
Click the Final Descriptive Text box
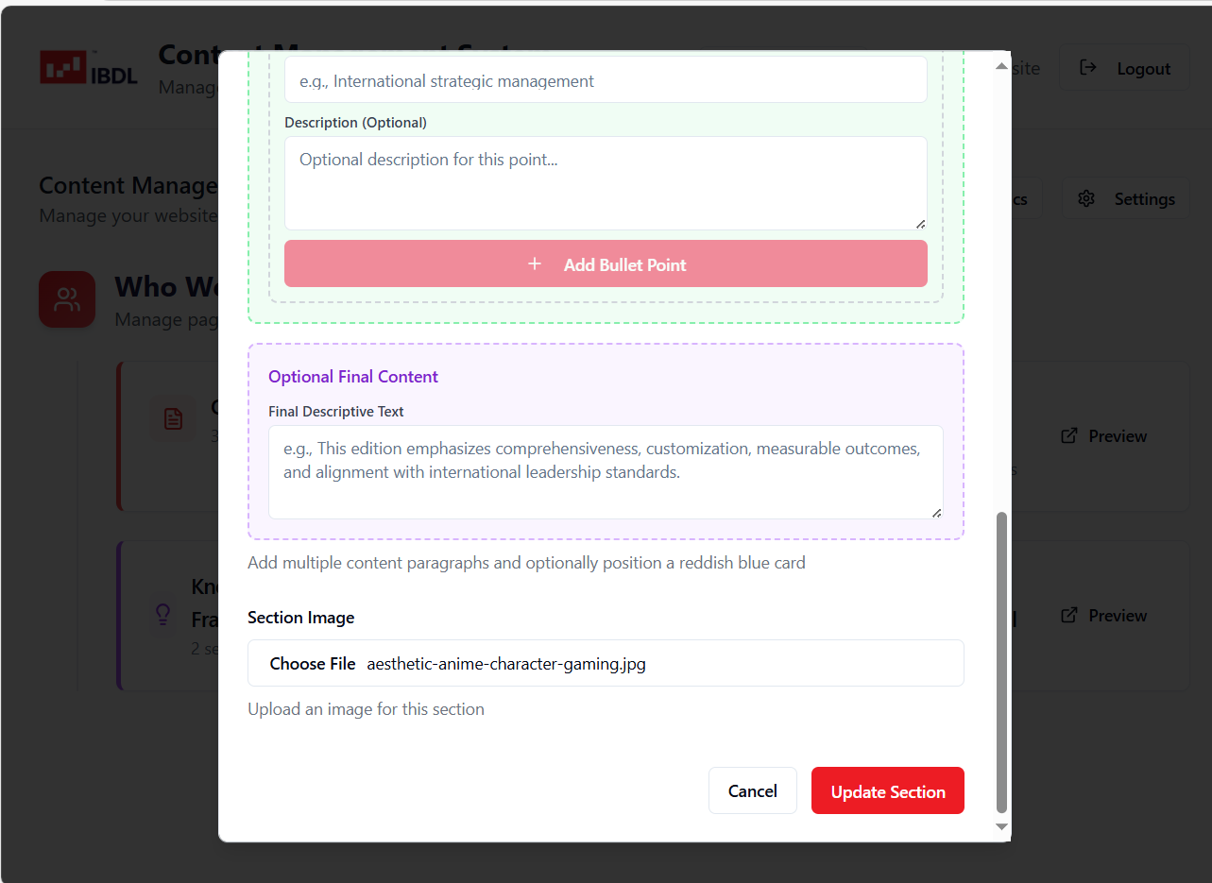[606, 472]
